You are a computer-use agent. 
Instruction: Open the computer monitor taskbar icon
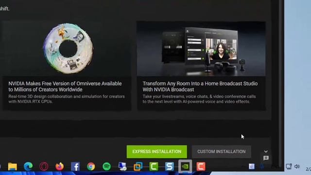coord(122,166)
